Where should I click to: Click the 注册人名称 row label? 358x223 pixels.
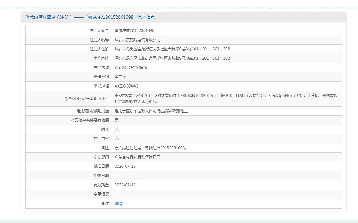coord(99,40)
